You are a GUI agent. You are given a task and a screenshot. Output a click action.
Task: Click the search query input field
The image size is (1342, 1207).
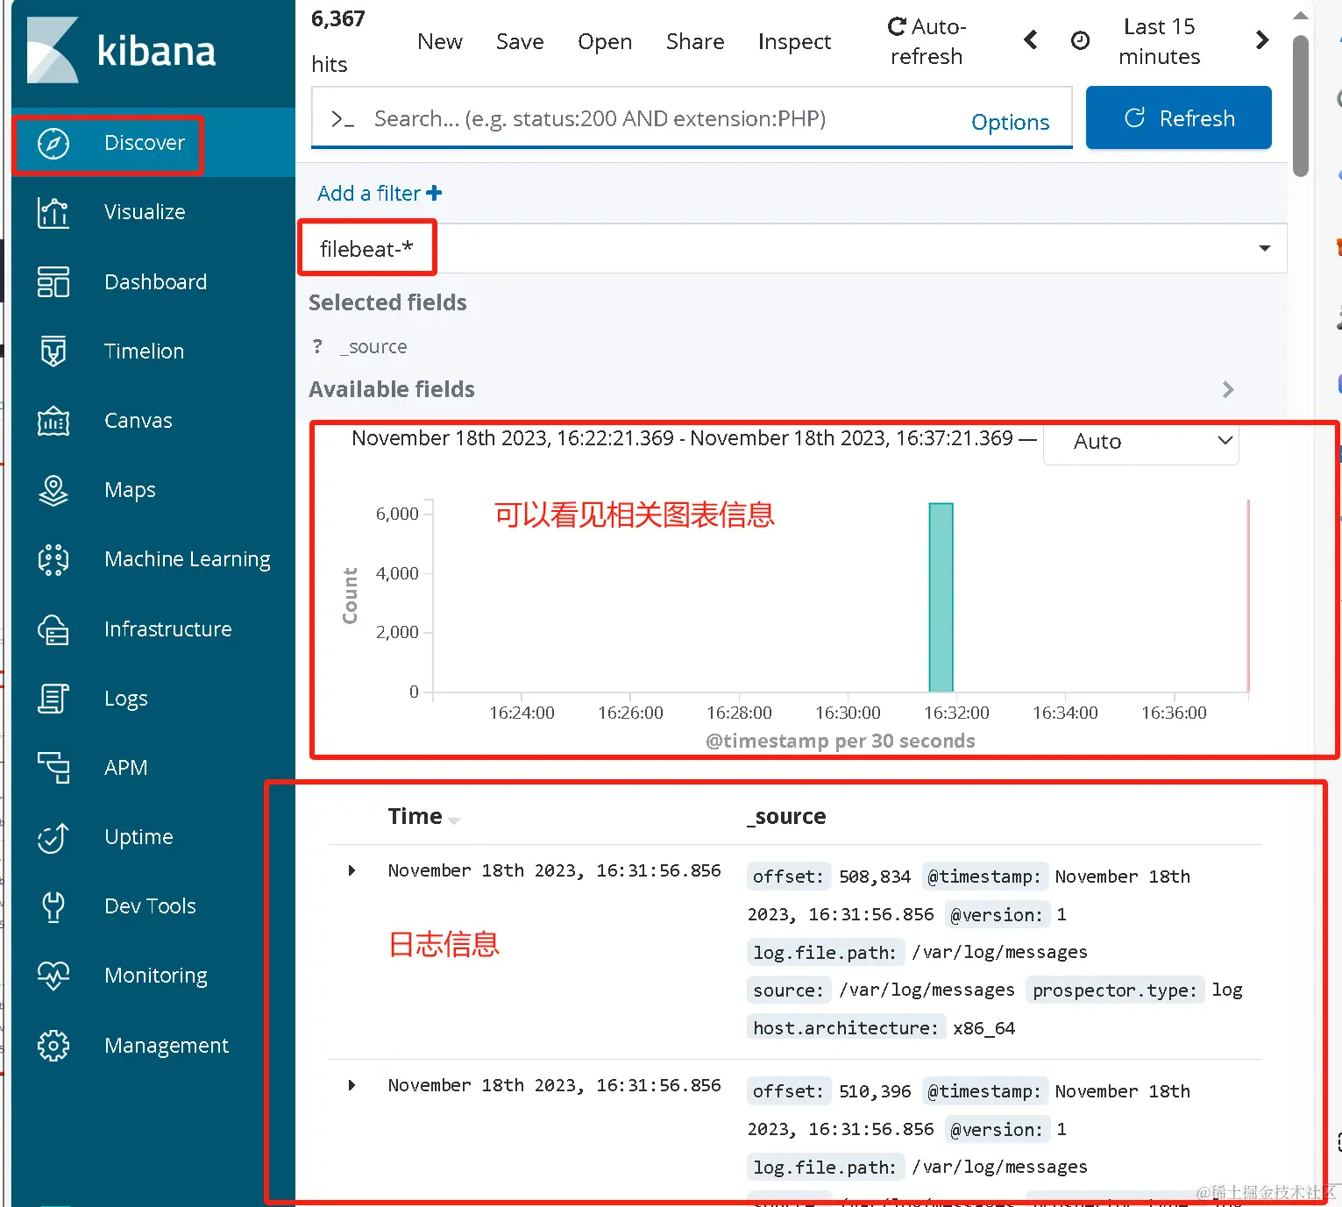pos(666,118)
